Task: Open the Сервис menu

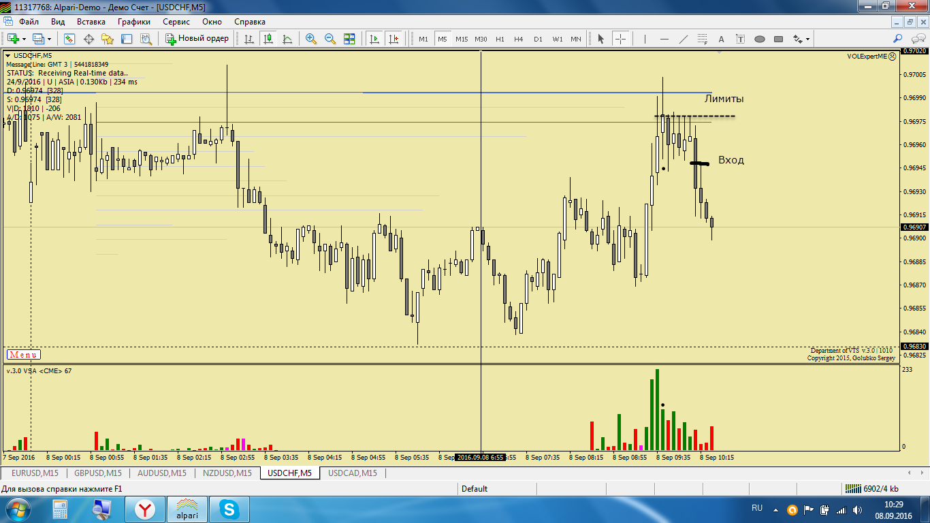Action: coord(176,22)
